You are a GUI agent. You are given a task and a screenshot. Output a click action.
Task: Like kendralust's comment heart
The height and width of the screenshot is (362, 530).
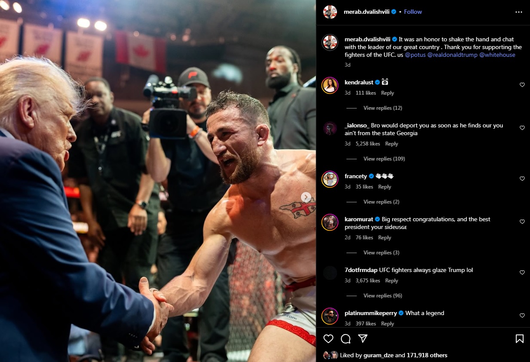pyautogui.click(x=522, y=85)
